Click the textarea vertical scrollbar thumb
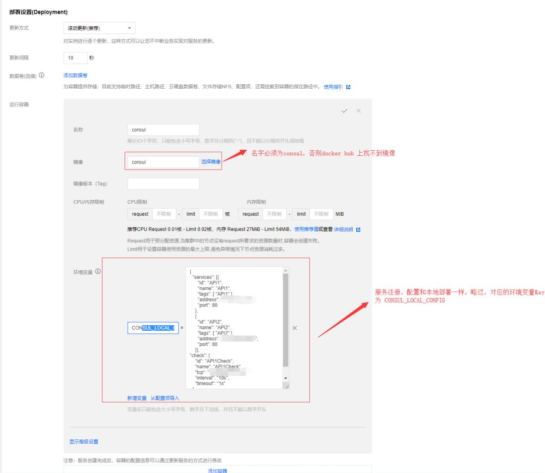 pyautogui.click(x=286, y=320)
